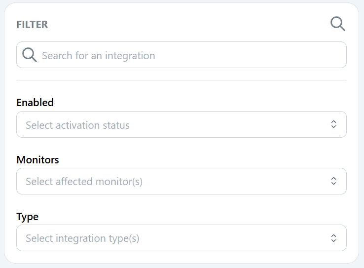Click the up-down chevron in the Monitors selector
This screenshot has width=364, height=268.
click(333, 181)
